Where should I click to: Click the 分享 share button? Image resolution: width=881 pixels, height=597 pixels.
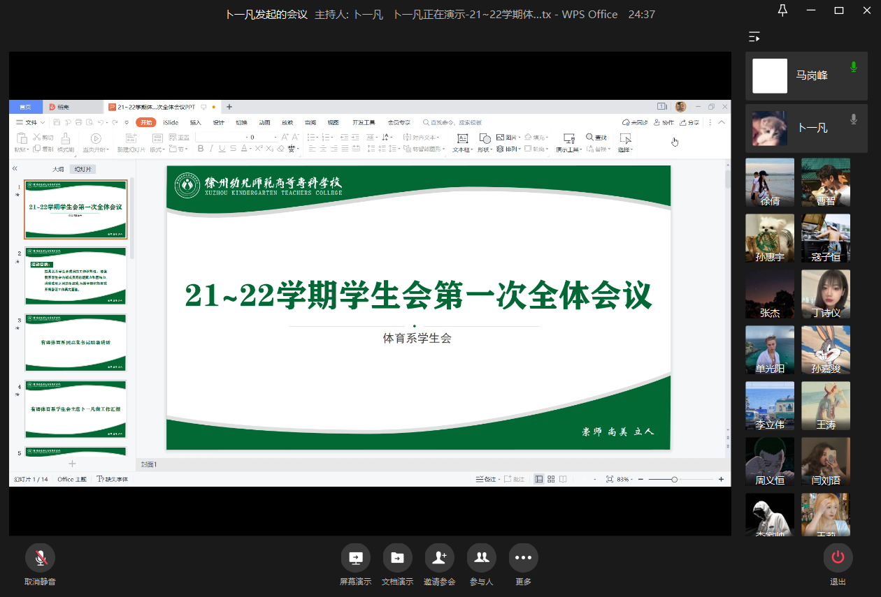pos(689,122)
